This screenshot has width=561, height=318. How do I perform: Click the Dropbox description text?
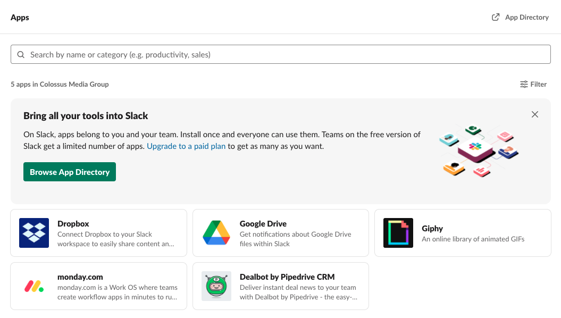tap(116, 239)
